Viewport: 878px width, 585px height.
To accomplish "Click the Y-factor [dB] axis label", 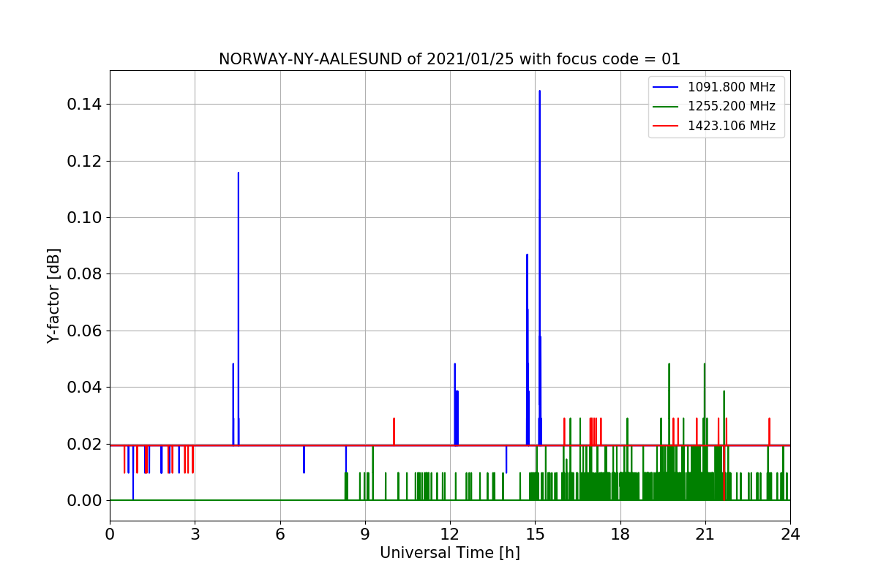I will pos(53,295).
